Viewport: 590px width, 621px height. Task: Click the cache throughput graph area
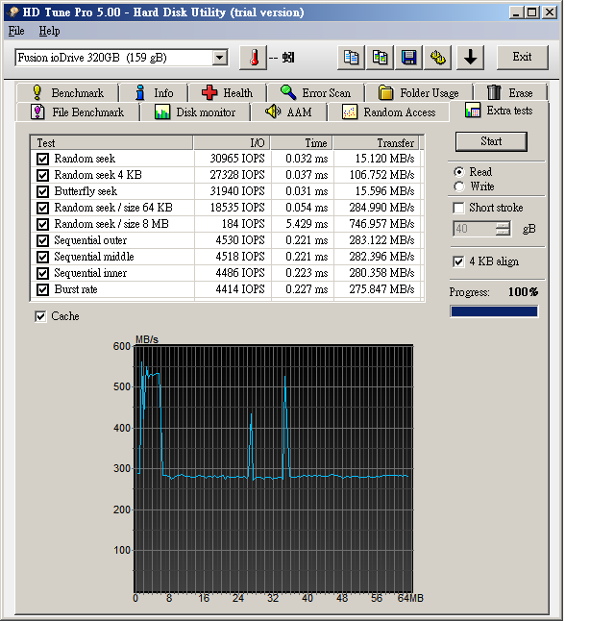pyautogui.click(x=273, y=469)
